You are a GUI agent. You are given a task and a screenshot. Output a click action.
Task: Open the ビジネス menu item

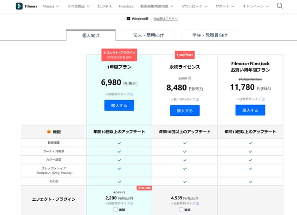pyautogui.click(x=105, y=6)
